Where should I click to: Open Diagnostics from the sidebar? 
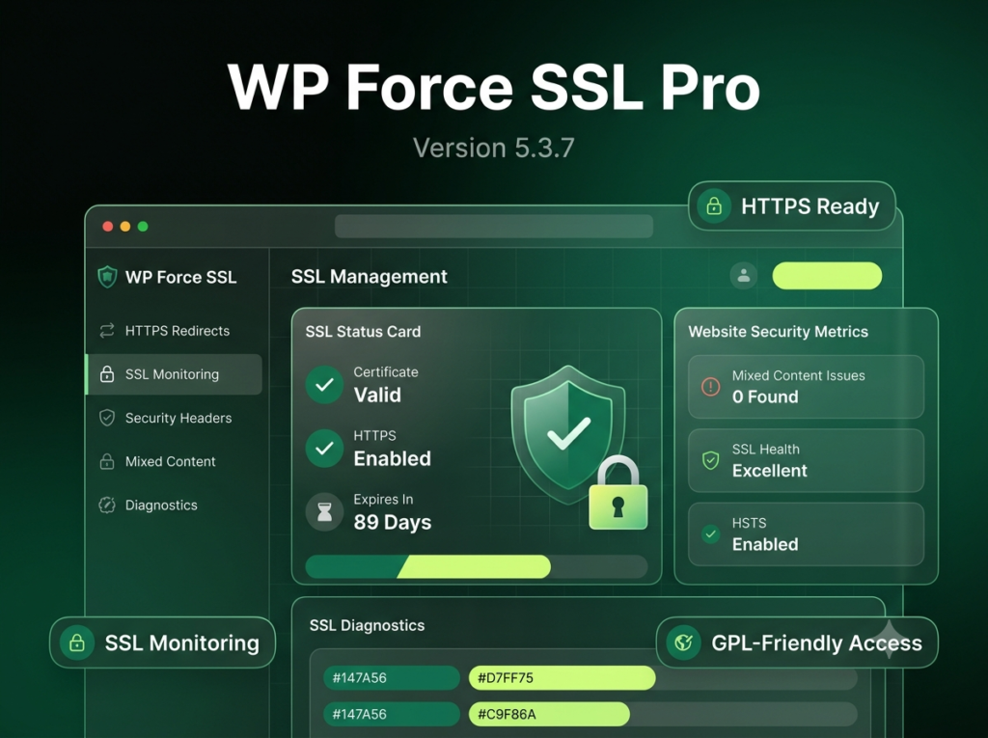point(174,505)
